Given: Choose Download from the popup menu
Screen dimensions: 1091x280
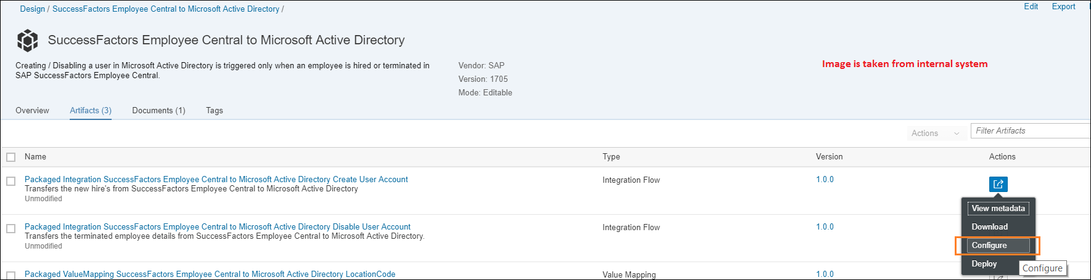Looking at the screenshot, I should click(990, 226).
